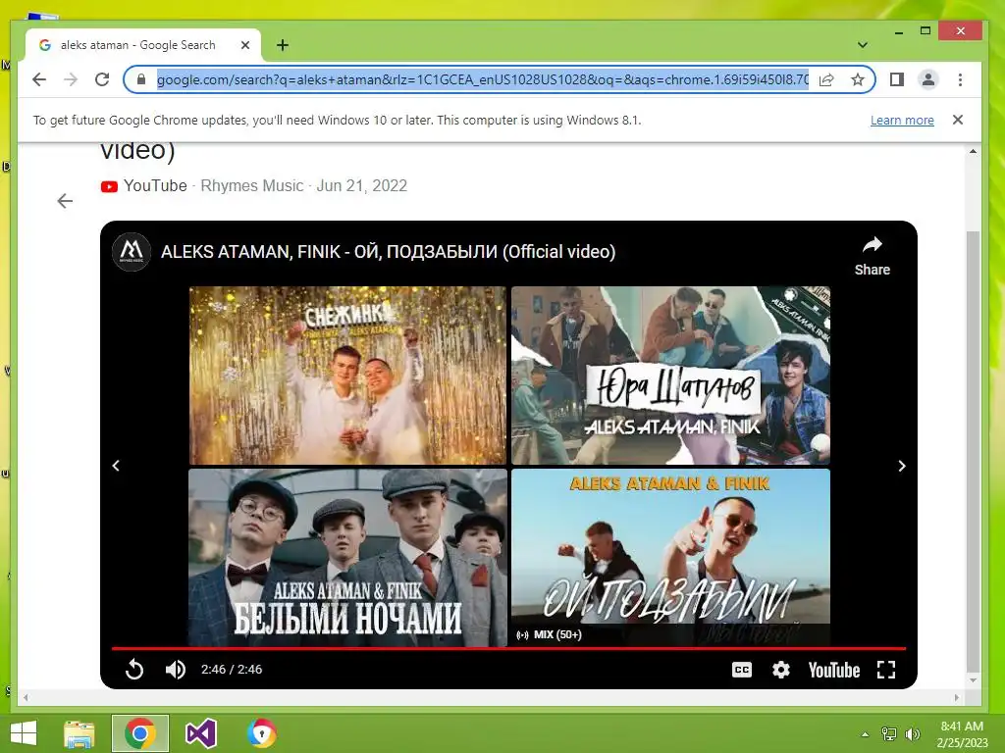This screenshot has width=1005, height=753.
Task: Open the YouTube source link
Action: [144, 185]
